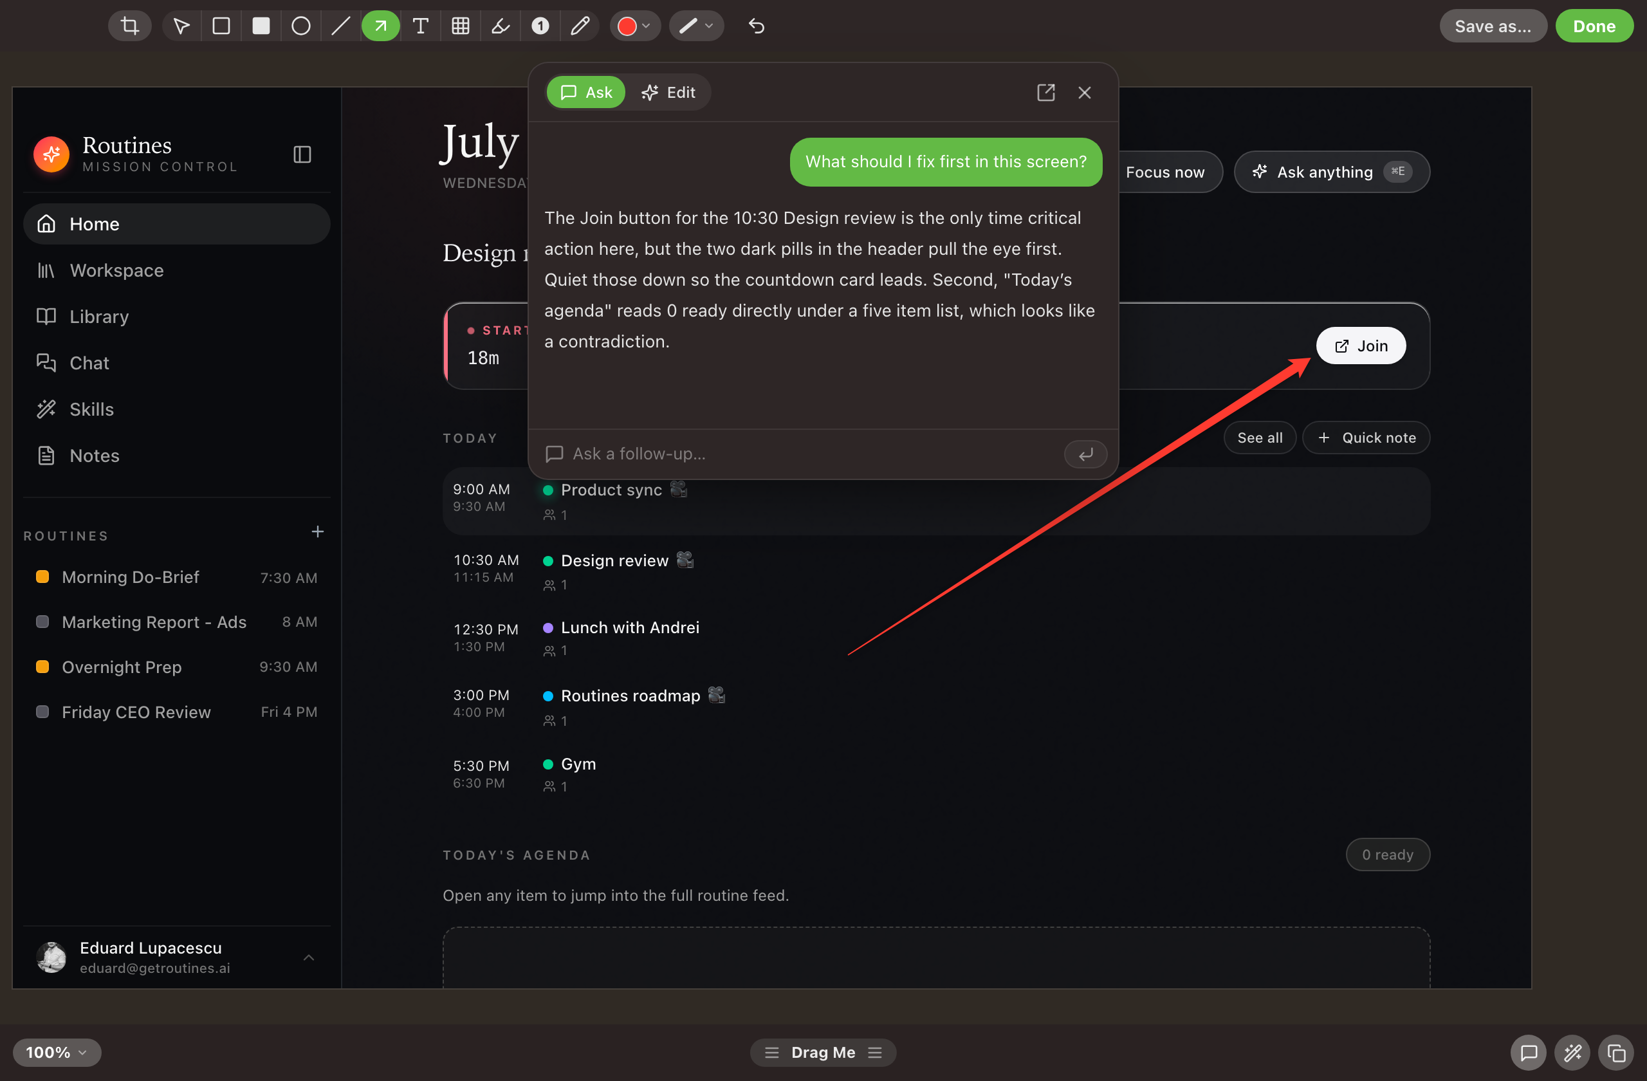Screen dimensions: 1647x1081
Task: Join the Design review meeting
Action: tap(1361, 346)
